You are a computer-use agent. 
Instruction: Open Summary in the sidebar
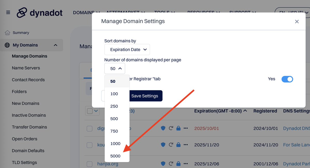21,33
